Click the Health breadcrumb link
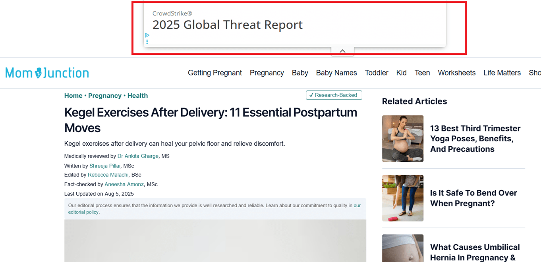Screen dimensions: 541x262 point(137,96)
